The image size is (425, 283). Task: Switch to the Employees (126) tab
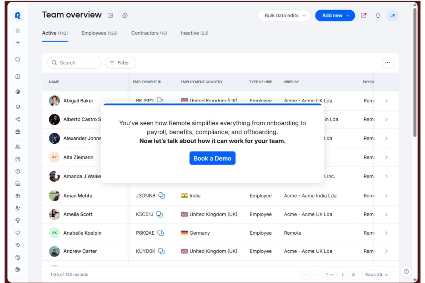click(99, 33)
